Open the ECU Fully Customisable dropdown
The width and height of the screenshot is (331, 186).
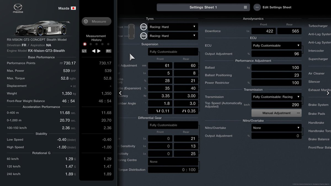coord(276,45)
